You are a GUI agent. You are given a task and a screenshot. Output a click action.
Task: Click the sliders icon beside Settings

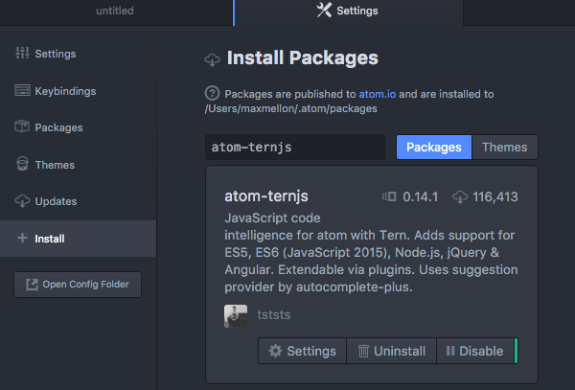[x=22, y=53]
